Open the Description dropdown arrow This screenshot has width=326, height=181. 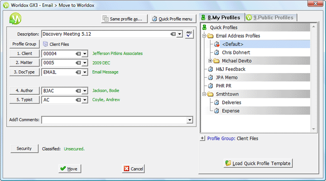click(x=180, y=34)
